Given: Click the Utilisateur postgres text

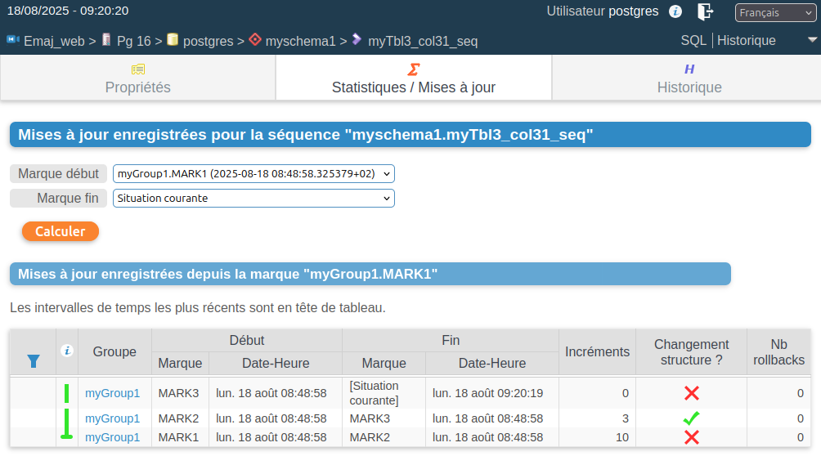Looking at the screenshot, I should point(602,11).
